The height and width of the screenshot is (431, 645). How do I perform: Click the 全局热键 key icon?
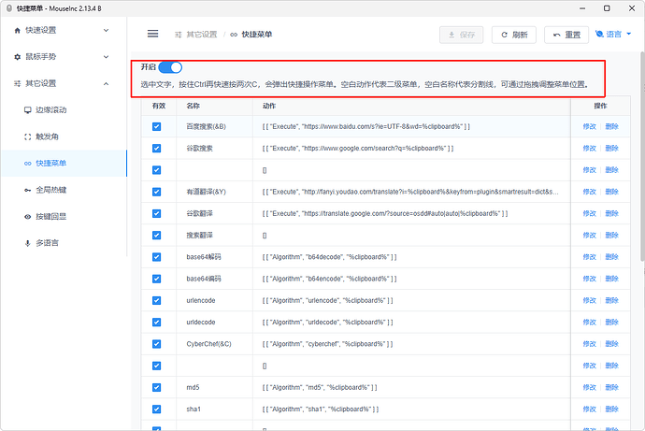coord(27,190)
